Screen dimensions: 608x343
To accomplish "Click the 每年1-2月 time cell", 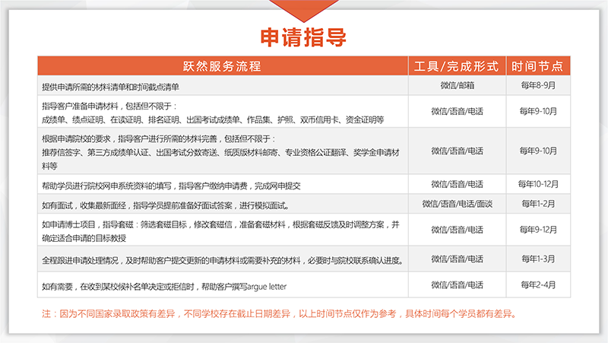I will pos(538,204).
